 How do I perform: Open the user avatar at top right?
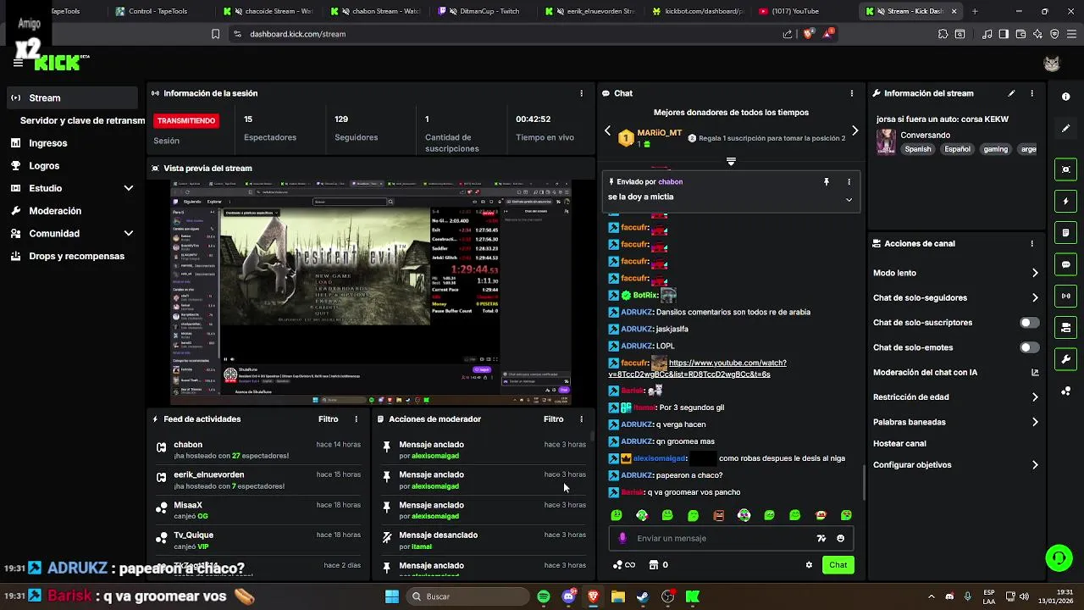pos(1052,64)
